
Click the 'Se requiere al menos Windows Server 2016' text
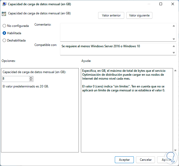tap(101, 46)
